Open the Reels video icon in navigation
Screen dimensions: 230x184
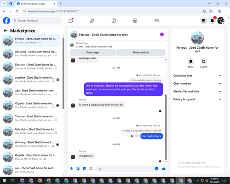(114, 21)
